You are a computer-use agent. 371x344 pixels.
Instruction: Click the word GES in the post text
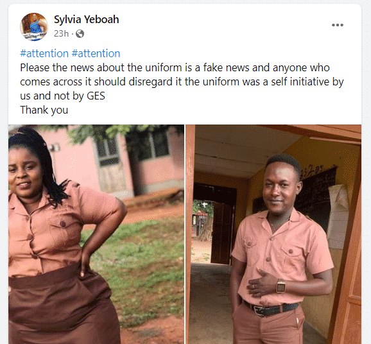coord(96,96)
